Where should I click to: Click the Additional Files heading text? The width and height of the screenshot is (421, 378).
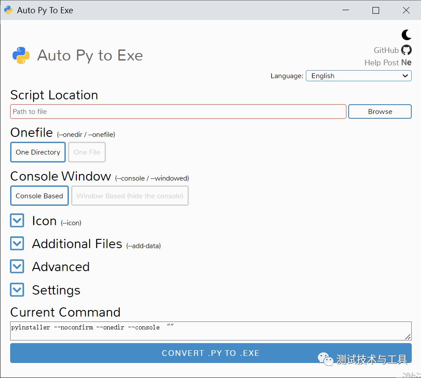[x=77, y=244]
